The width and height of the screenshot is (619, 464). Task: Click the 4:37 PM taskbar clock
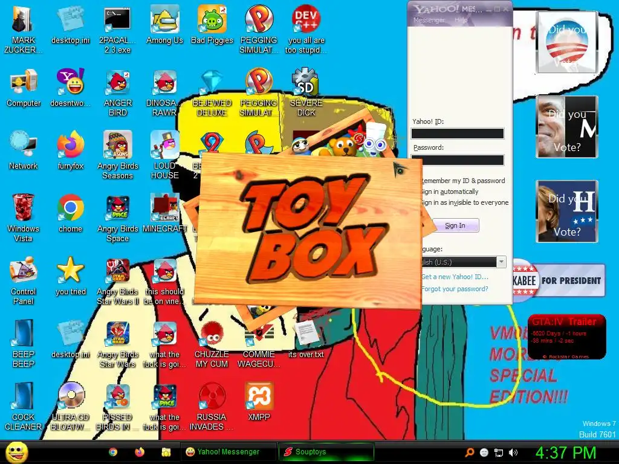pyautogui.click(x=565, y=453)
